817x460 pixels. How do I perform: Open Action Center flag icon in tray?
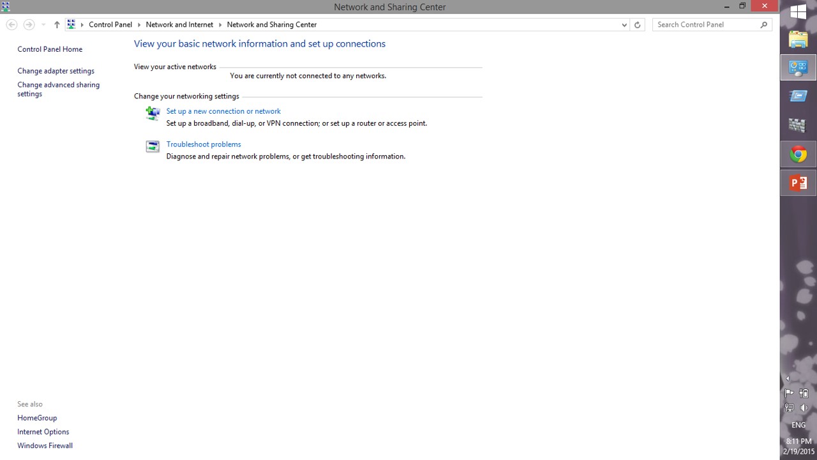[x=790, y=394]
